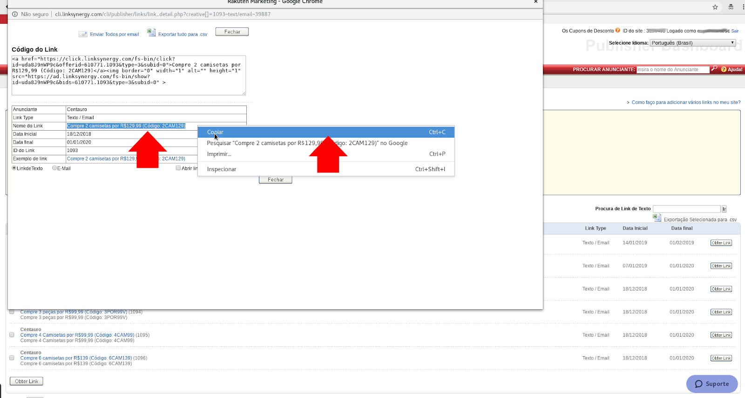Click the ID do Link value 1093
The height and width of the screenshot is (398, 745).
(x=72, y=151)
